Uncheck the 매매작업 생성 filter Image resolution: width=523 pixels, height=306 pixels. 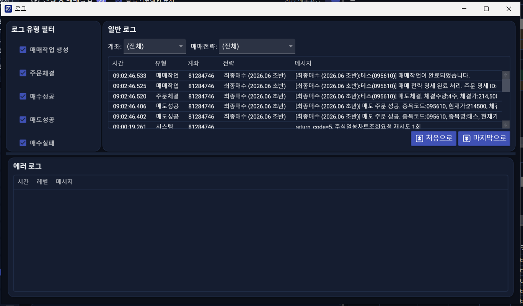tap(23, 50)
